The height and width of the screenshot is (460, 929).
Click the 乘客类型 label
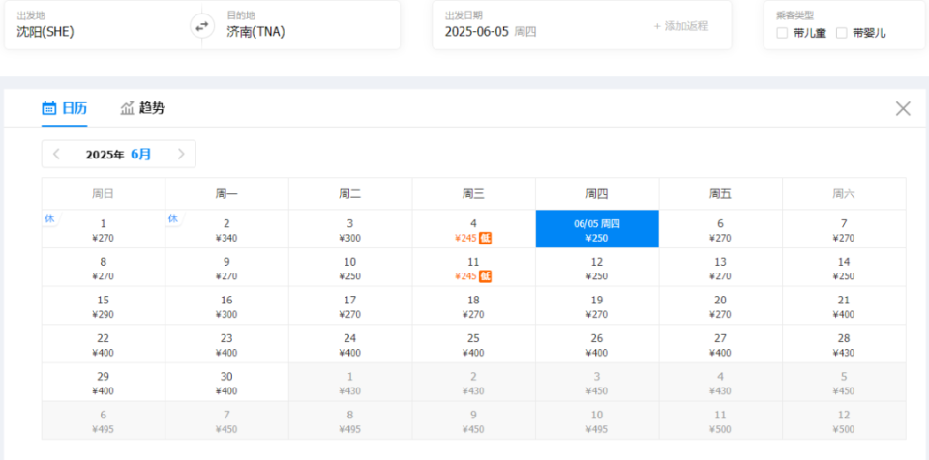pyautogui.click(x=795, y=16)
